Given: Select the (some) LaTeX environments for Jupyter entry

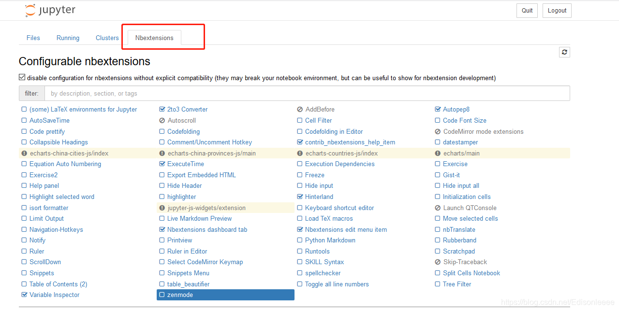Looking at the screenshot, I should tap(83, 110).
